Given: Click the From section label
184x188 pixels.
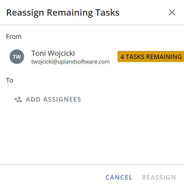Looking at the screenshot, I should (14, 36).
